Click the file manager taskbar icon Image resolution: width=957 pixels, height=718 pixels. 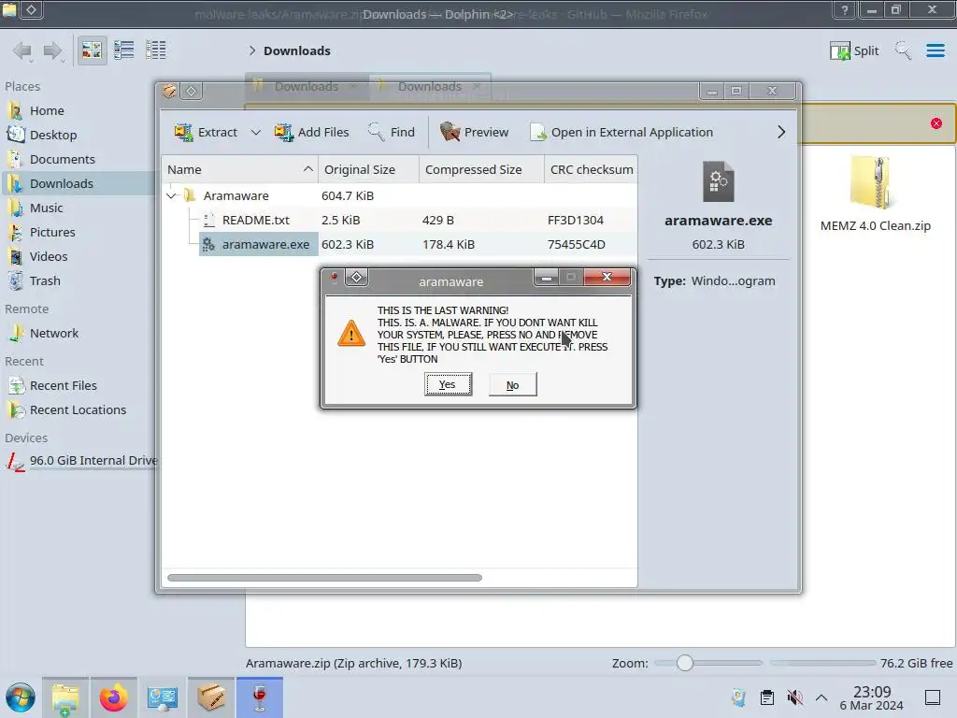click(x=65, y=697)
